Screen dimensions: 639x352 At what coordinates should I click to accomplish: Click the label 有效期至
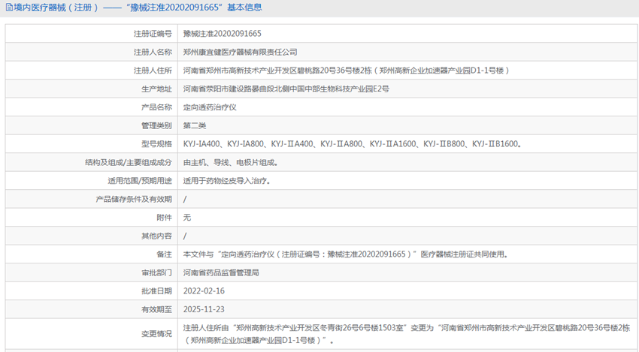point(156,309)
